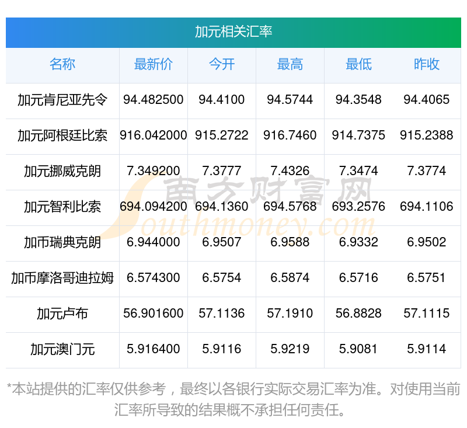Click the 加元卢布 row name
Screen dimensions: 467x428
[62, 314]
